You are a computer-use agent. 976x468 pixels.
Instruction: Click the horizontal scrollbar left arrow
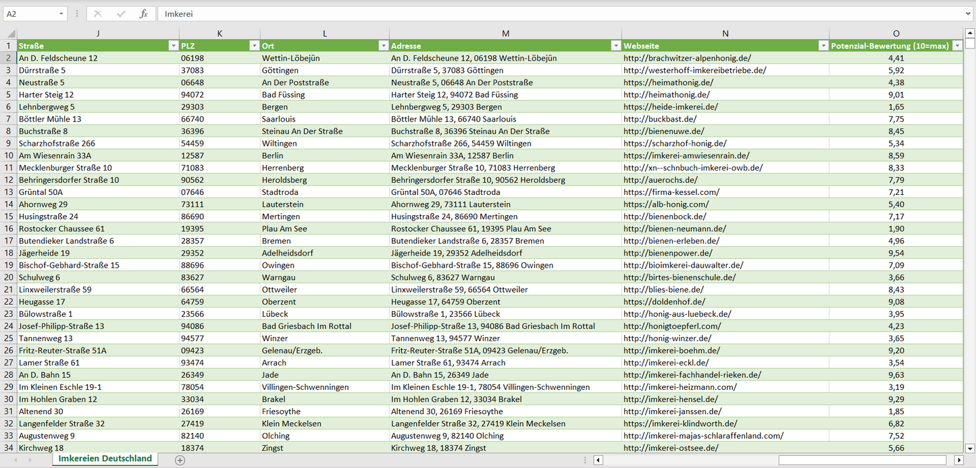pos(598,460)
